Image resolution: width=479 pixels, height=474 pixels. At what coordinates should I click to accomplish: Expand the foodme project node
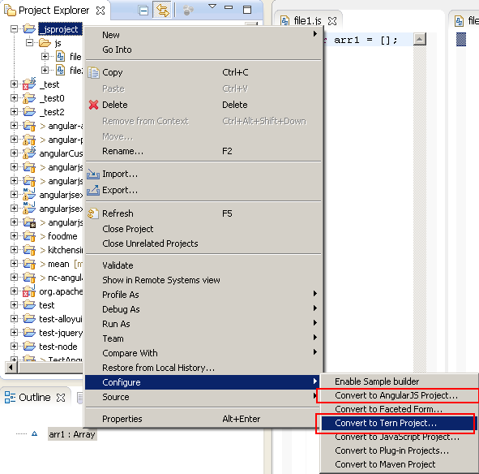(14, 235)
